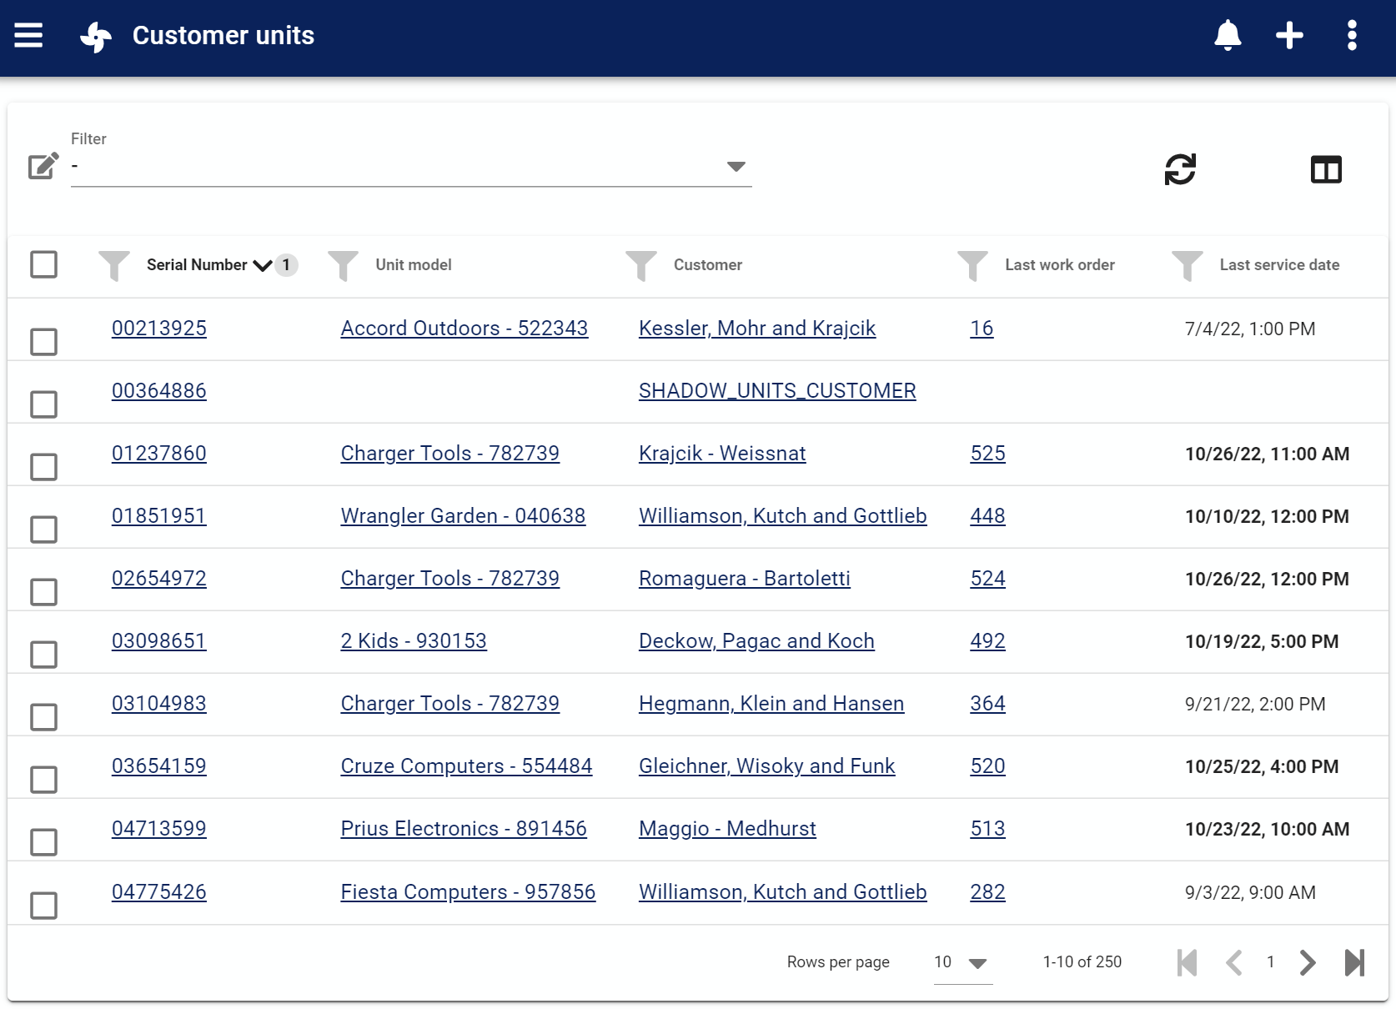Screen dimensions: 1396x1009
Task: Open unit model 2 Kids - 930153
Action: pyautogui.click(x=414, y=640)
